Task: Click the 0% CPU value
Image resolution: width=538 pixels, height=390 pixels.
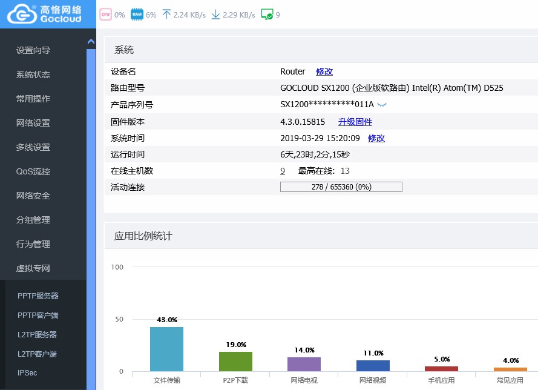Action: (x=119, y=15)
